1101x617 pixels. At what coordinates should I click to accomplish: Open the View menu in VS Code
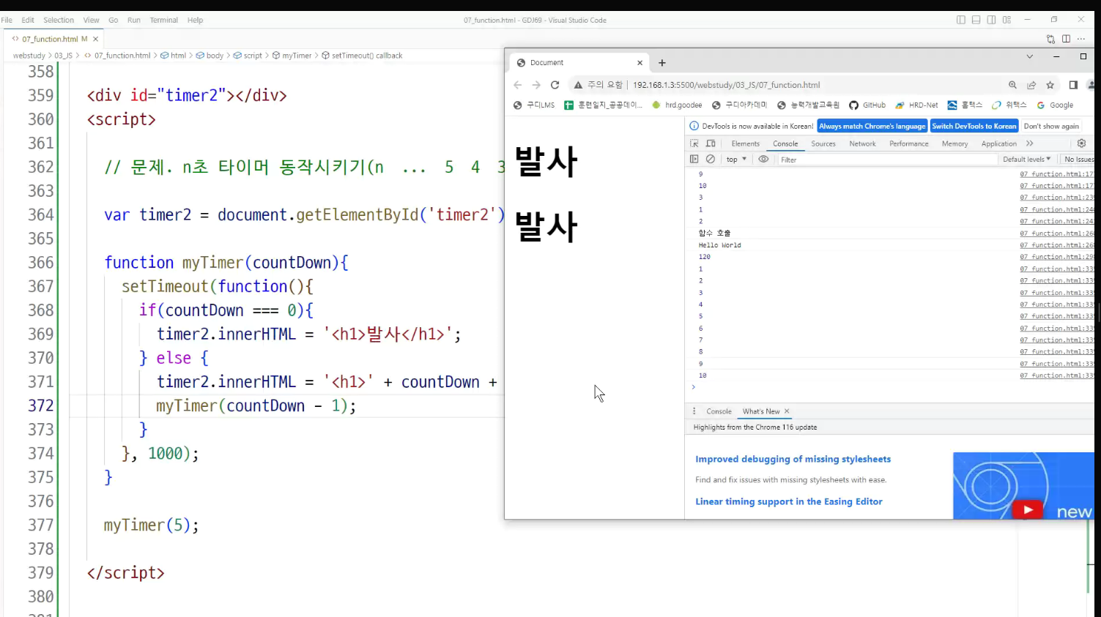[x=91, y=20]
